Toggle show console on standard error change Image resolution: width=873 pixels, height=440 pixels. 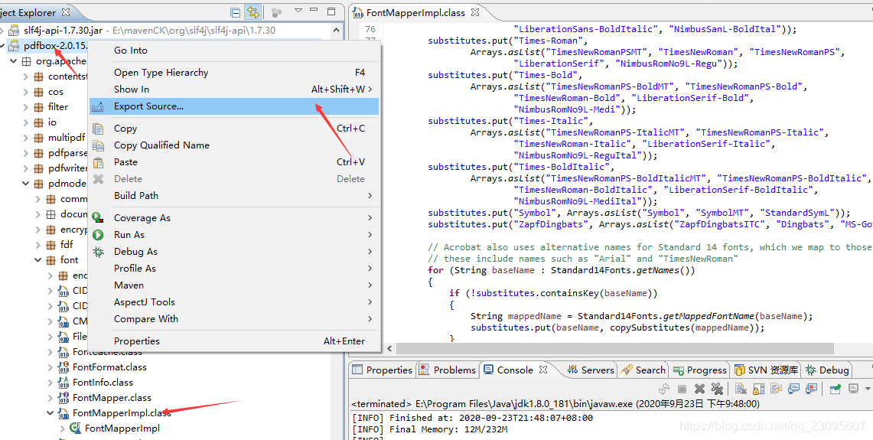click(x=813, y=388)
